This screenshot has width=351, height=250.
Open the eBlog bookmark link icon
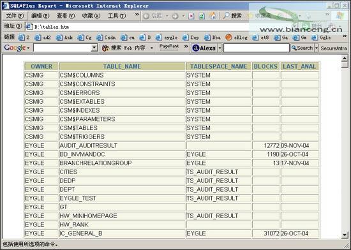click(x=228, y=38)
